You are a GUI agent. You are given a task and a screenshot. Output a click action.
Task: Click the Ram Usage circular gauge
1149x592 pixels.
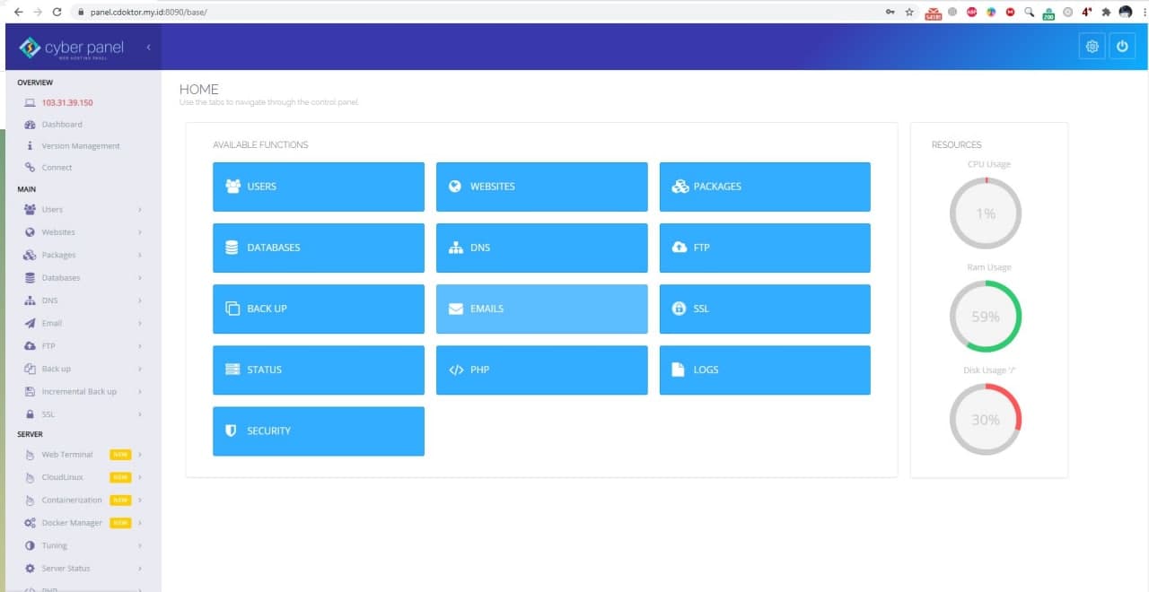986,317
